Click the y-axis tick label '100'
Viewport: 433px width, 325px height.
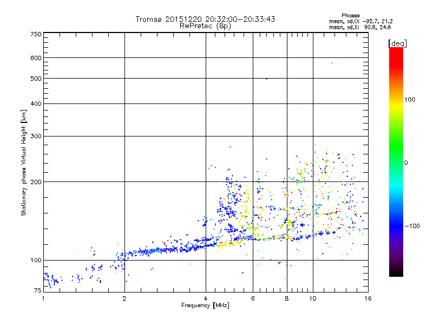(36, 260)
